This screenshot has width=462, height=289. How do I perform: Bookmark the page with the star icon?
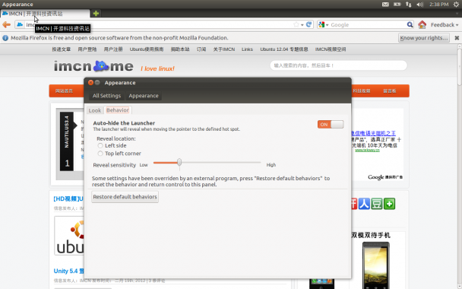(x=296, y=24)
